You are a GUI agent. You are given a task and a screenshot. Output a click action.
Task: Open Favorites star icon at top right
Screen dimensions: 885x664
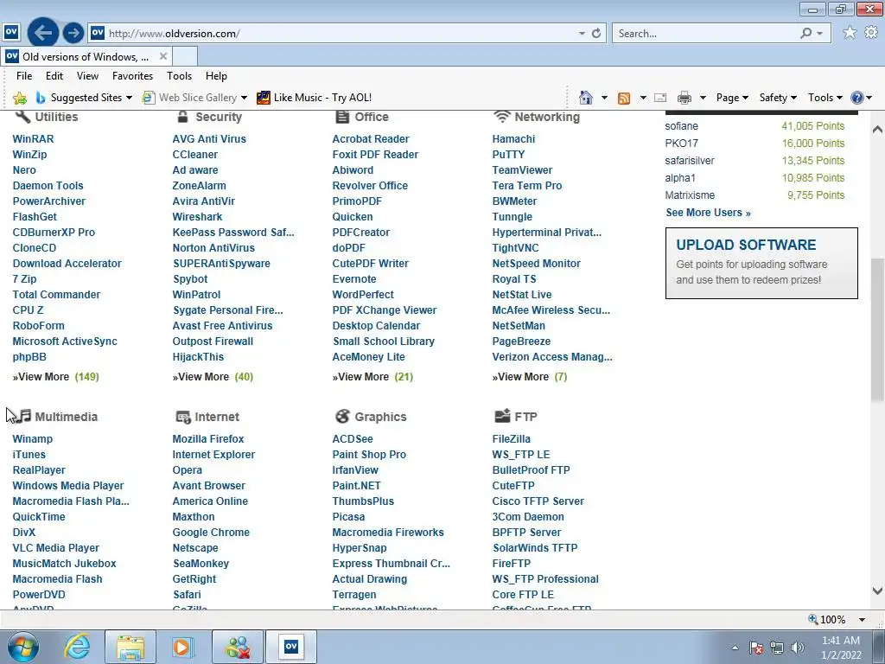tap(850, 33)
